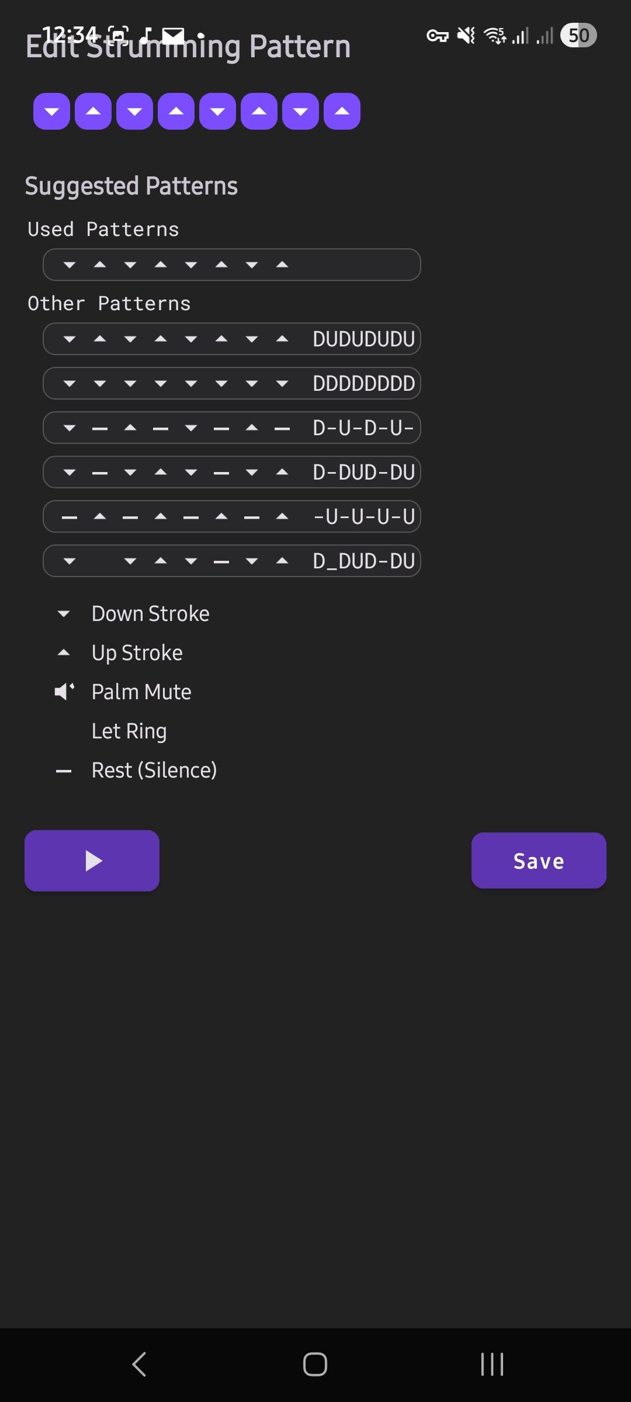The height and width of the screenshot is (1402, 631).
Task: Pick the -U-U-U-U pattern
Action: [x=232, y=516]
